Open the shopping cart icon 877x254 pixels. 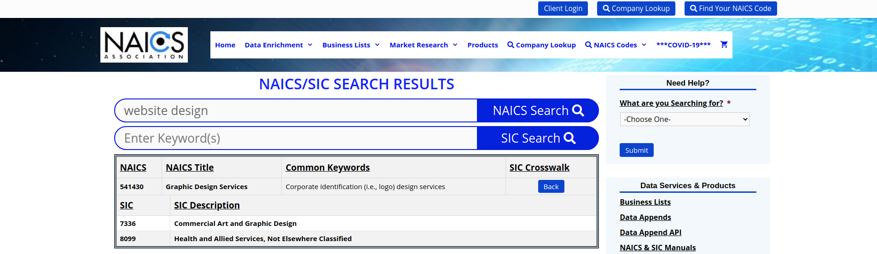[x=724, y=45]
